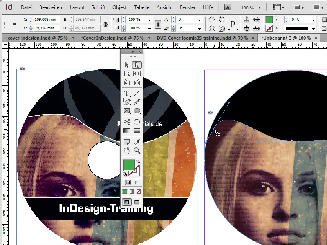Viewport: 327px width, 245px height.
Task: Open the Tabelle menu
Action: [x=141, y=7]
